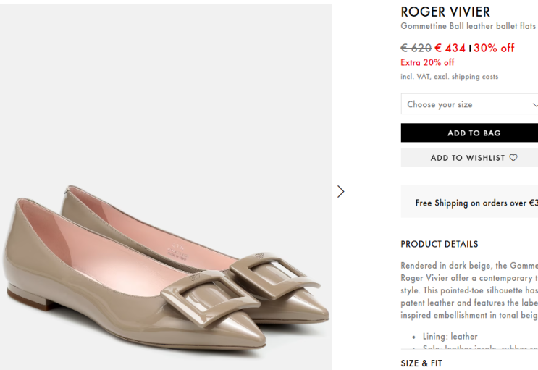Click the incl. VAT shipping costs note
The image size is (538, 370).
point(449,77)
